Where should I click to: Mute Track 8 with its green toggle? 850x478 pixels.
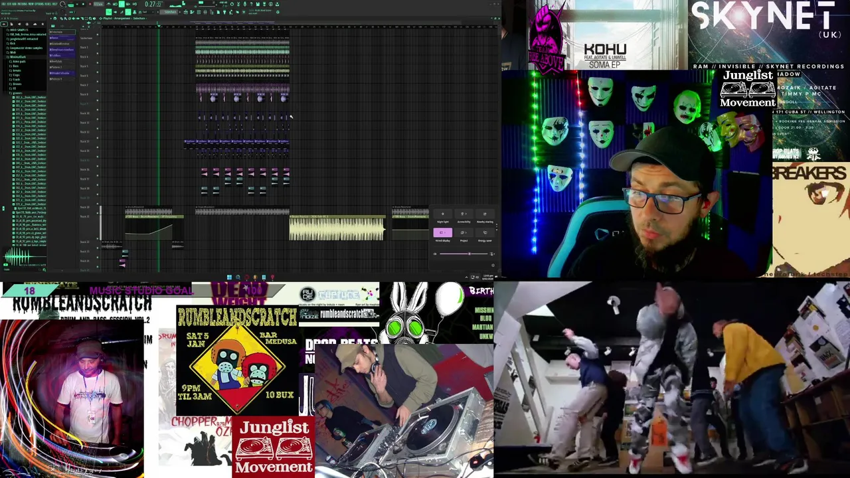click(x=98, y=100)
